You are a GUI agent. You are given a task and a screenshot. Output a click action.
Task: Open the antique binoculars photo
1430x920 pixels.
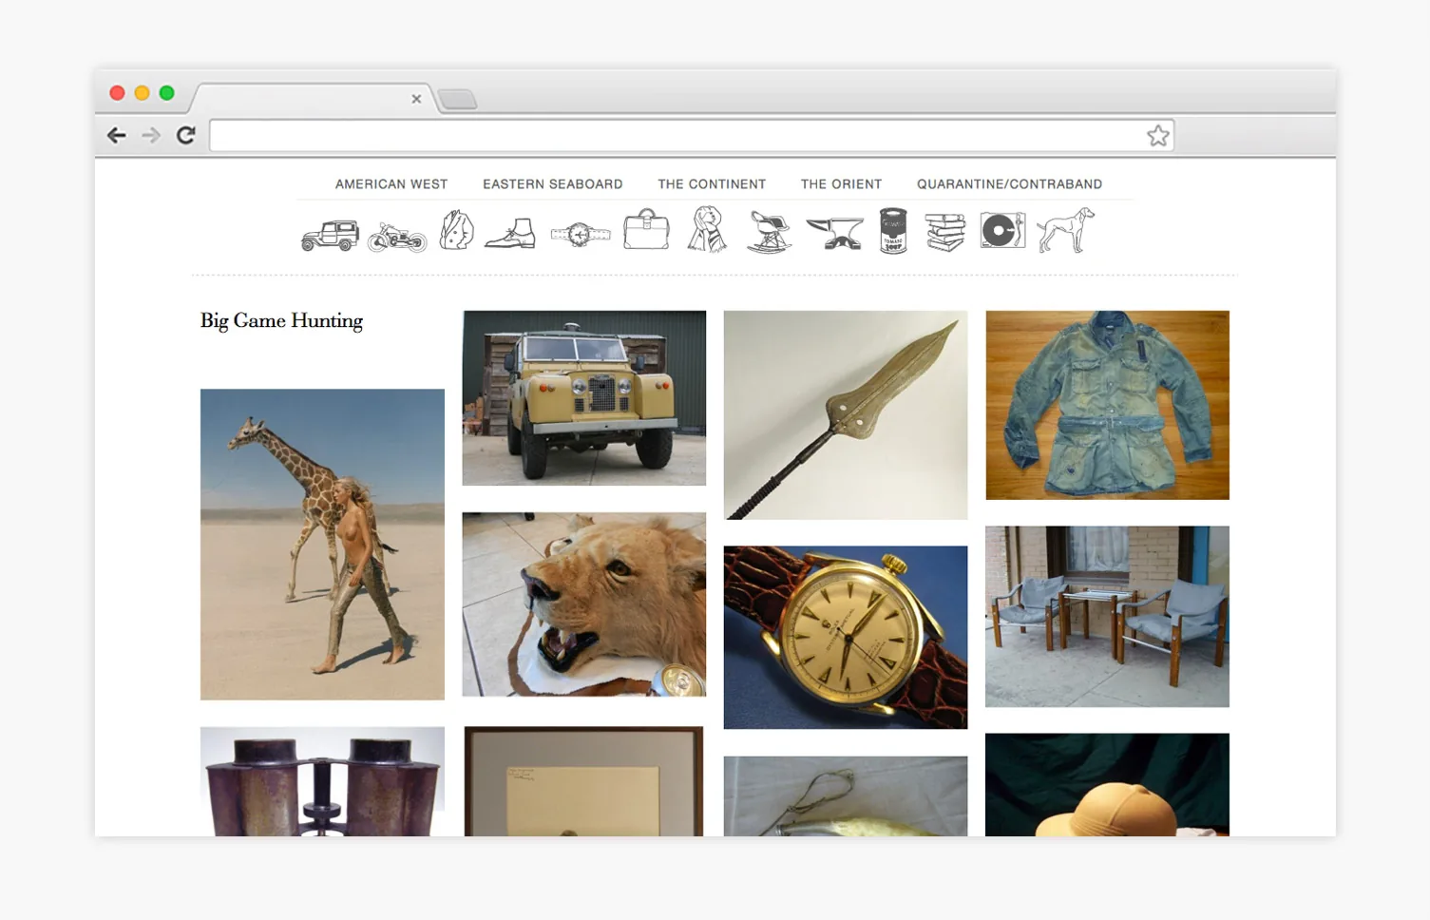(x=322, y=782)
